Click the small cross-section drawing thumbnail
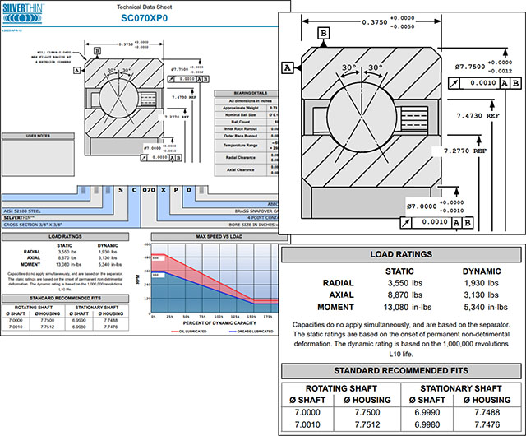 click(x=123, y=90)
